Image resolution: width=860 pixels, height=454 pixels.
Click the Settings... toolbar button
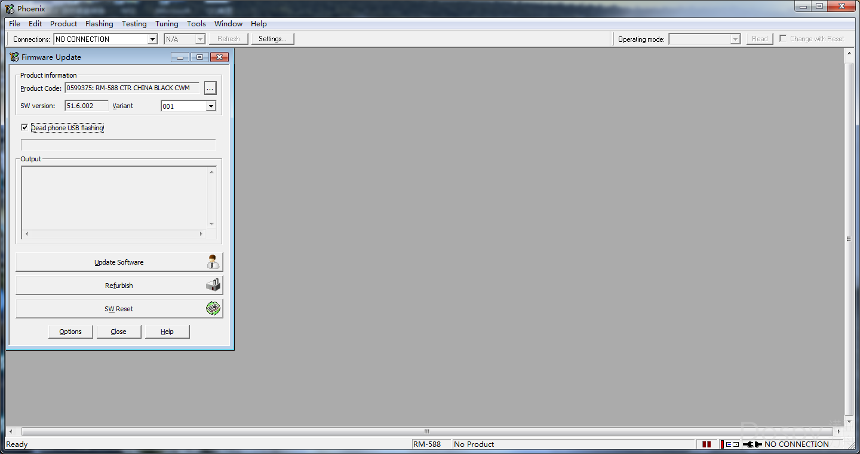[272, 39]
